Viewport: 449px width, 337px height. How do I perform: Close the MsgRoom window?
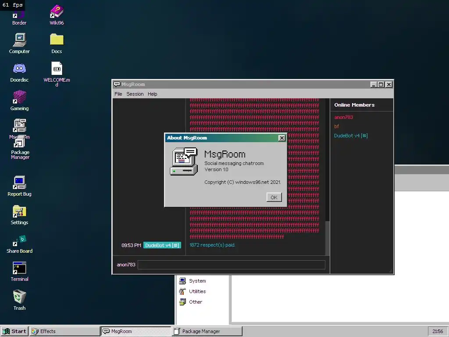pyautogui.click(x=388, y=85)
